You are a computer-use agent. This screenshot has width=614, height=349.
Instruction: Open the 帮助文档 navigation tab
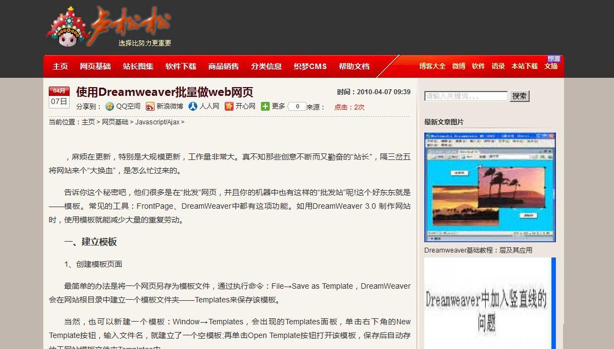[x=354, y=66]
